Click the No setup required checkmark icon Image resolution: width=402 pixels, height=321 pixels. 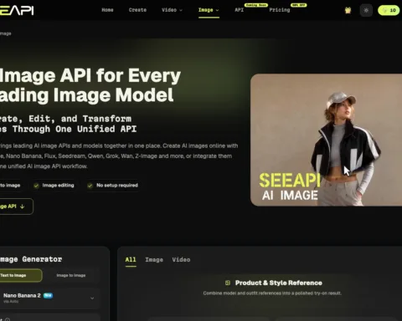coord(90,186)
